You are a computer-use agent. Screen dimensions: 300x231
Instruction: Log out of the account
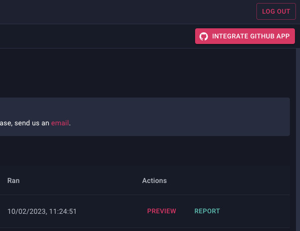click(276, 12)
